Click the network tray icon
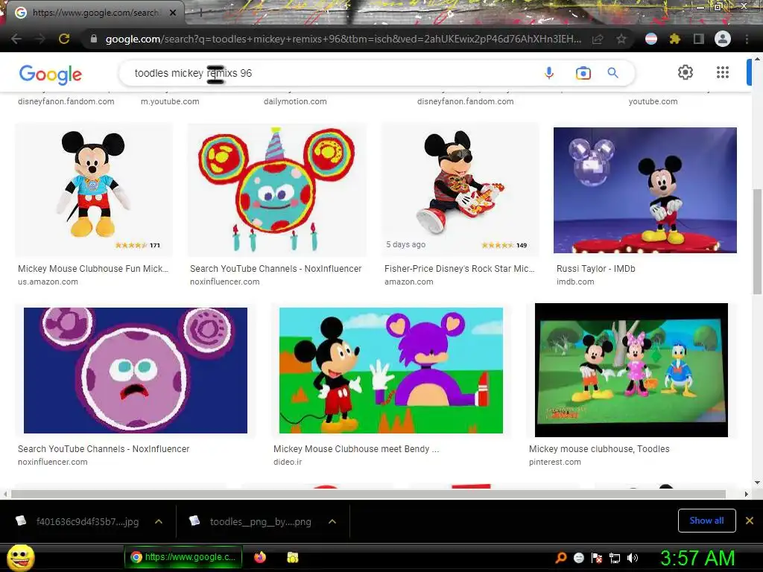The height and width of the screenshot is (572, 763). pyautogui.click(x=615, y=558)
